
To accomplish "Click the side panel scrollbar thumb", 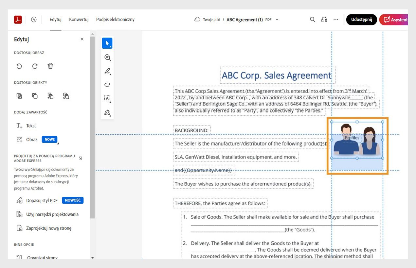I will pos(93,127).
